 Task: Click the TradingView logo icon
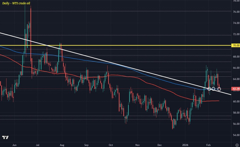click(5, 137)
